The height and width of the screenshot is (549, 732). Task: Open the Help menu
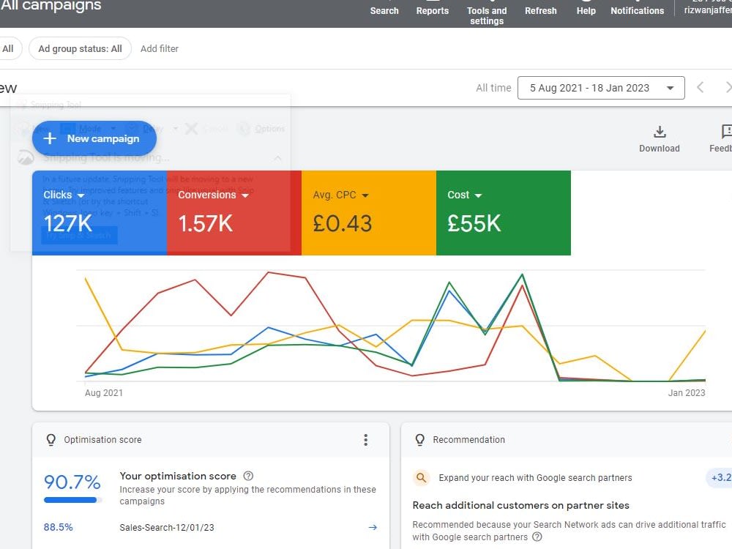586,10
